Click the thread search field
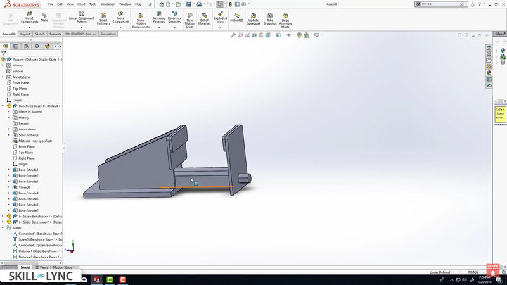The image size is (507, 285). tap(440, 4)
